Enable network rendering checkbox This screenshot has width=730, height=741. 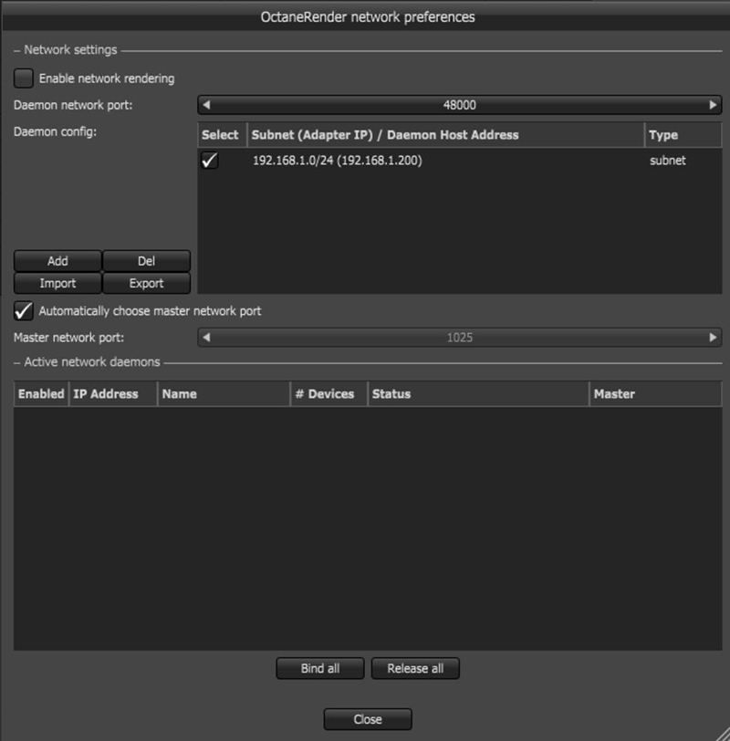tap(23, 78)
